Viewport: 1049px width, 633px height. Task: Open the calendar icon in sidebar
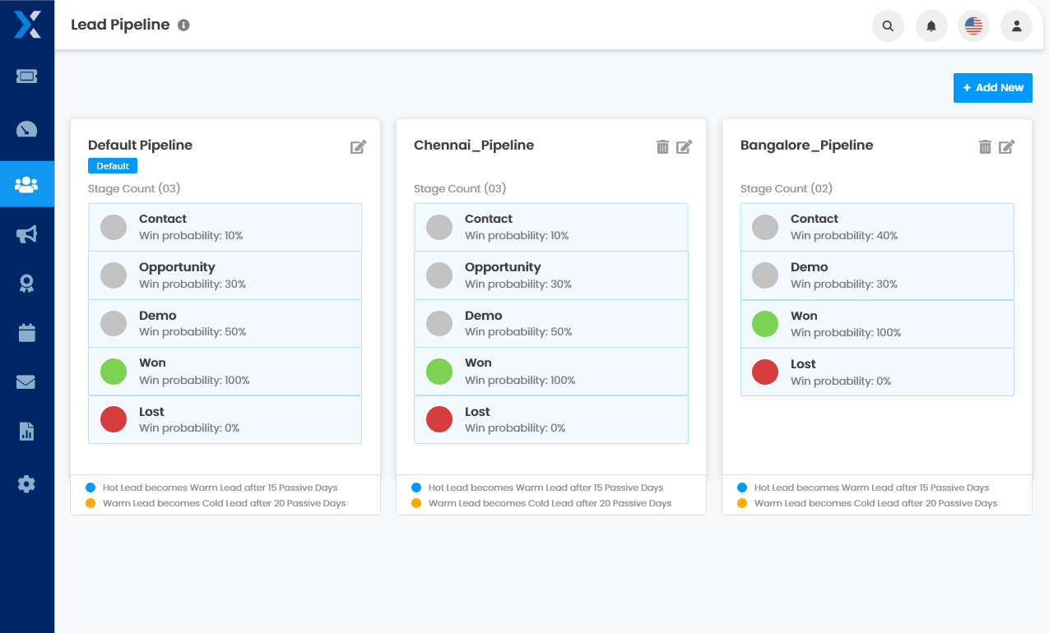(26, 332)
